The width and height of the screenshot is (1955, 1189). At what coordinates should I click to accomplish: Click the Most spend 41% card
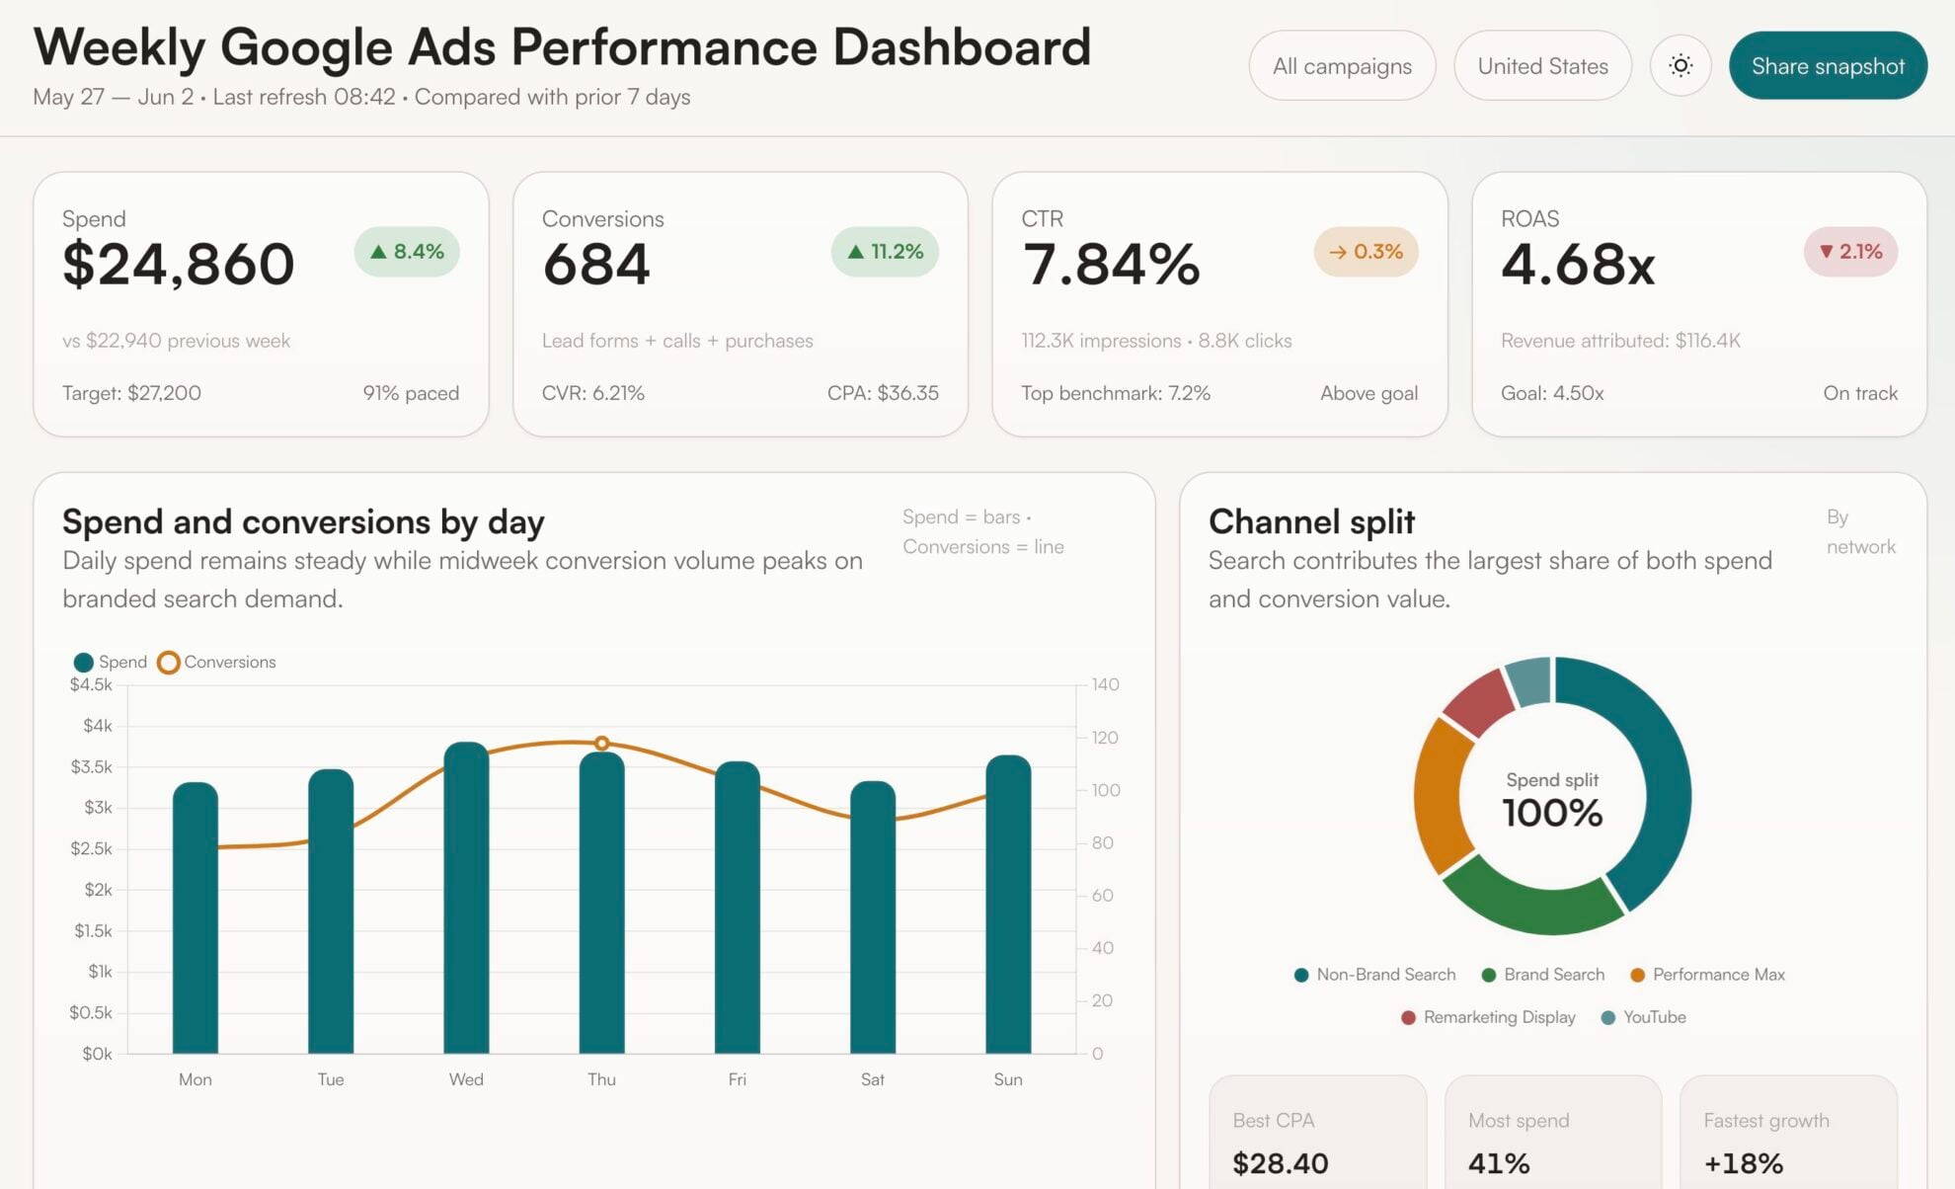tap(1553, 1133)
